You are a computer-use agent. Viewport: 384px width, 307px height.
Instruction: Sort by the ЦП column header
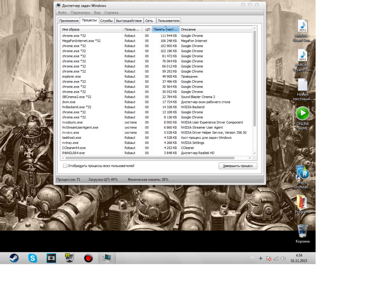click(147, 29)
